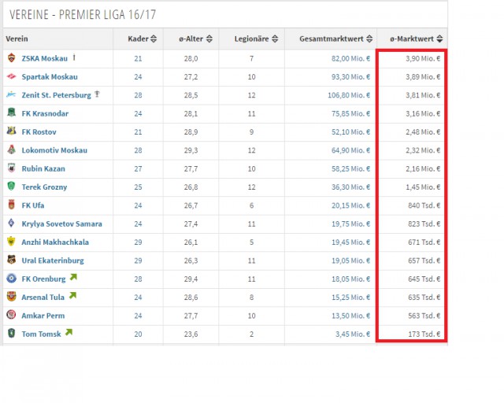Click the FK Rostov club crest
This screenshot has width=504, height=403.
click(12, 131)
